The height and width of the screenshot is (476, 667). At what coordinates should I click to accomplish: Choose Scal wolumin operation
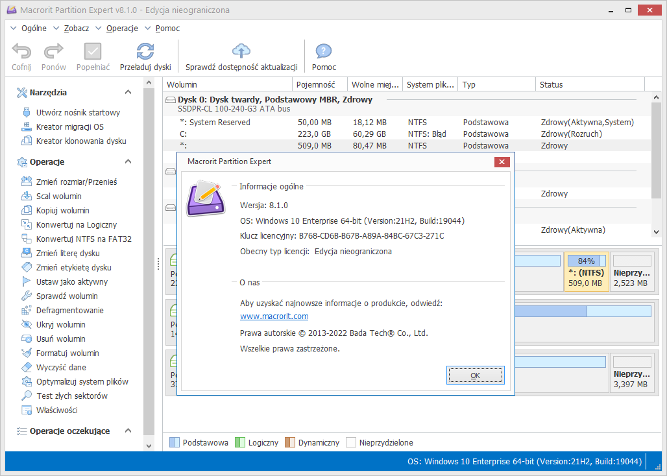coord(58,196)
